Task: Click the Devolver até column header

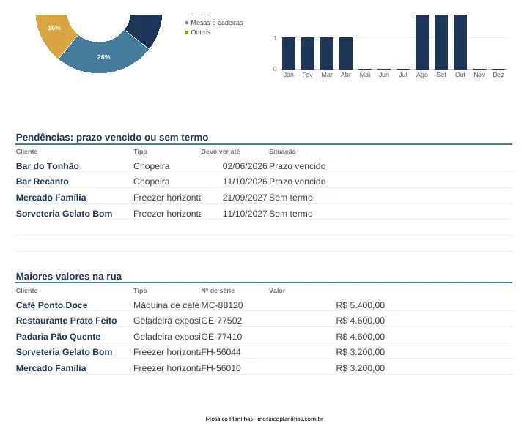Action: coord(221,152)
